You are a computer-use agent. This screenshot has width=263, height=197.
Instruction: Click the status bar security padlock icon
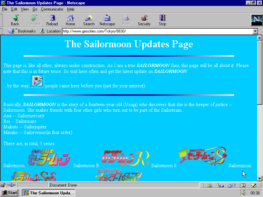(3, 185)
